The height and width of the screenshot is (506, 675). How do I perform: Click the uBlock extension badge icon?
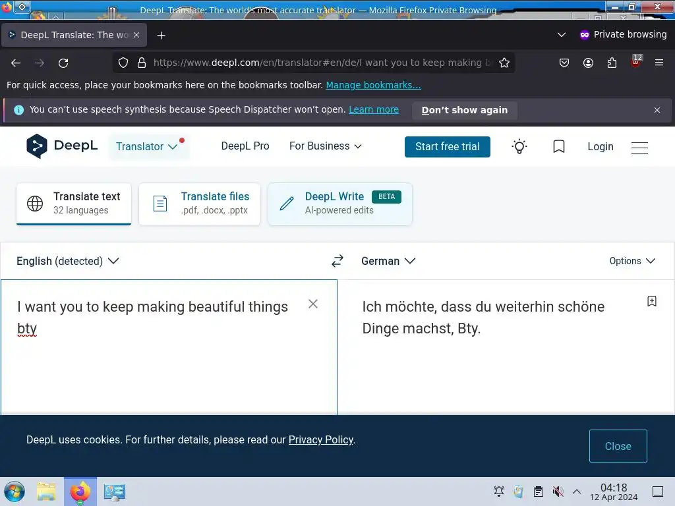pyautogui.click(x=636, y=61)
